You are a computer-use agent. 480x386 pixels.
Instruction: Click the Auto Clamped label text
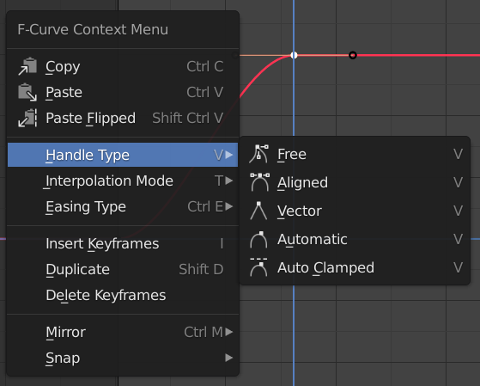[325, 267]
